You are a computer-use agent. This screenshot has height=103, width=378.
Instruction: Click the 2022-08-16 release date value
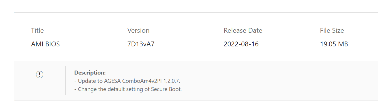tap(241, 44)
